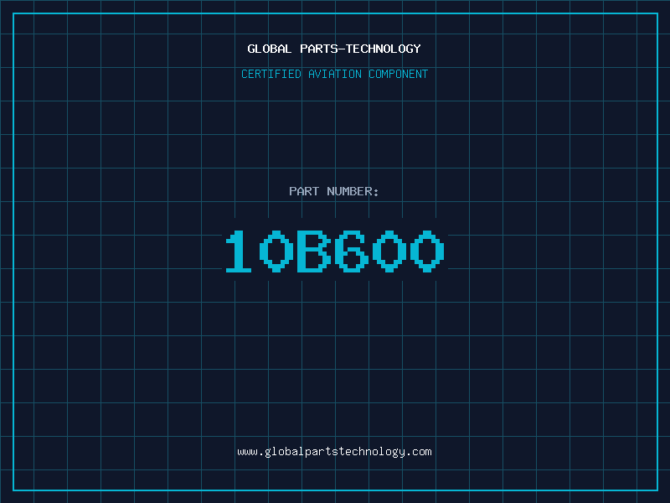Click the digit "6" in the part number
Viewport: 670px width, 503px height.
tap(352, 251)
